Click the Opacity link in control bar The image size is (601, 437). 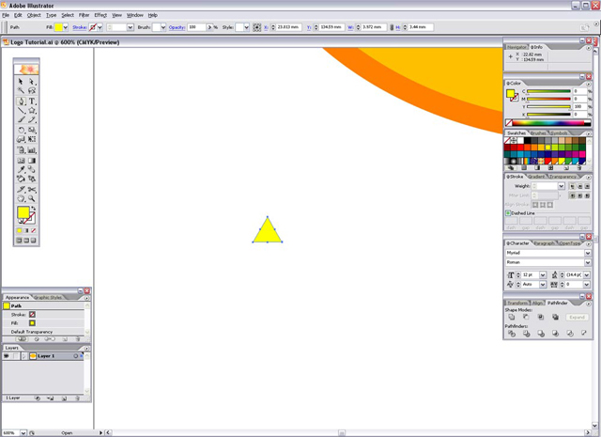177,27
